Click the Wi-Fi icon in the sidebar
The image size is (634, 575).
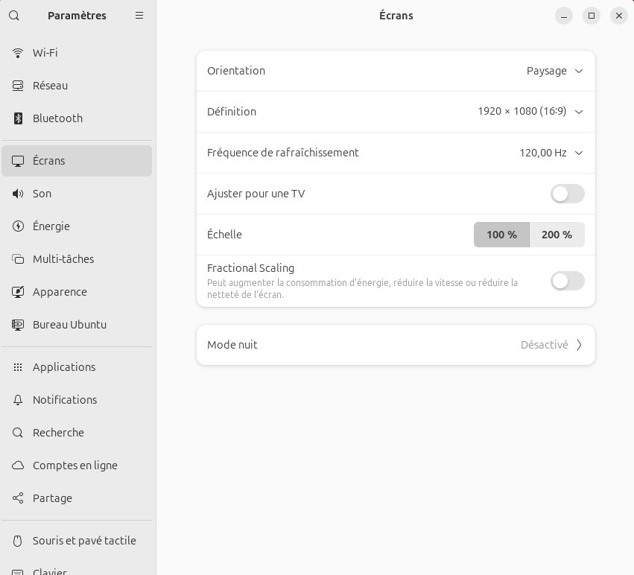point(19,53)
